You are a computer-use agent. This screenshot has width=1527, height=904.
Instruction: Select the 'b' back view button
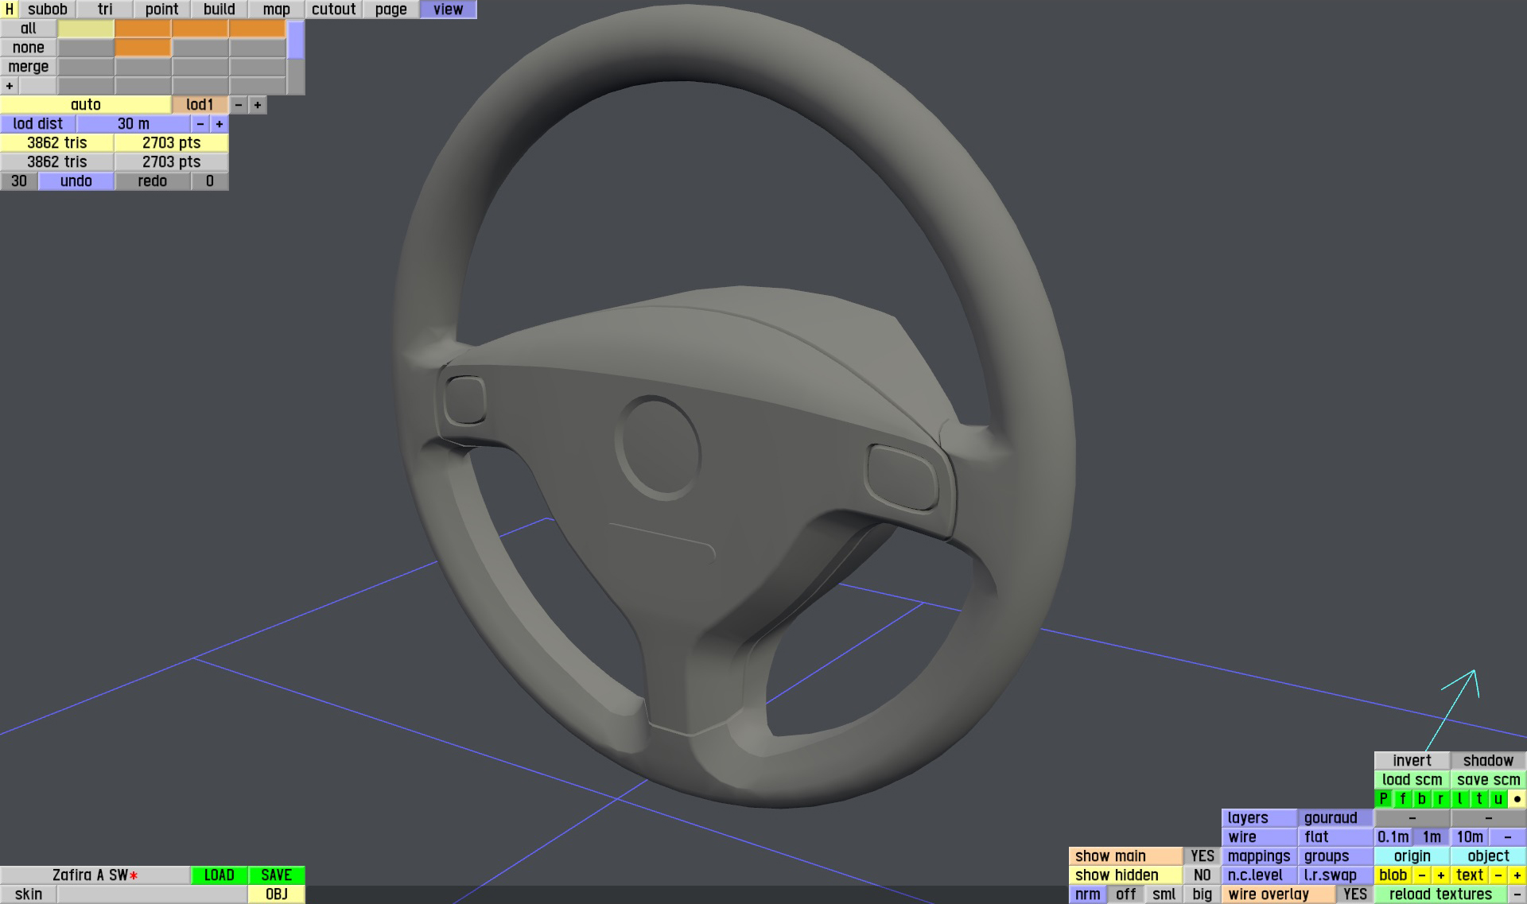coord(1421,799)
